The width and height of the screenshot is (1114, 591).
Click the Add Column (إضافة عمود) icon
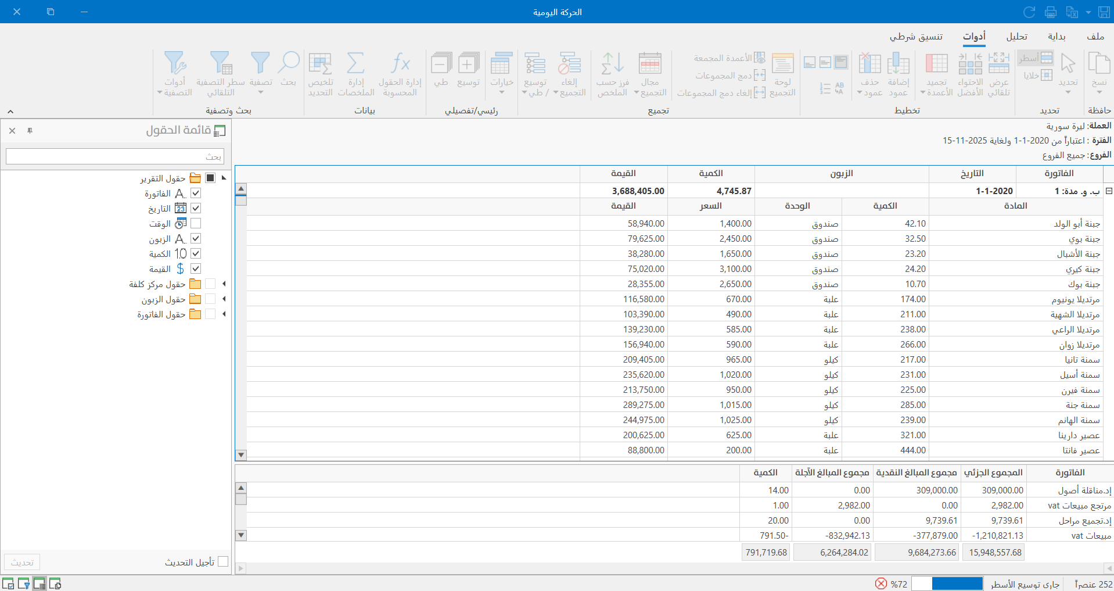coord(898,64)
